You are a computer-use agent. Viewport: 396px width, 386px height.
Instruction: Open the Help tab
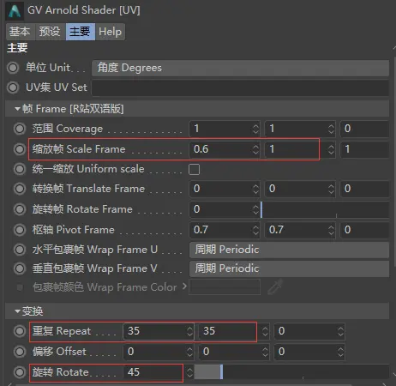point(111,32)
